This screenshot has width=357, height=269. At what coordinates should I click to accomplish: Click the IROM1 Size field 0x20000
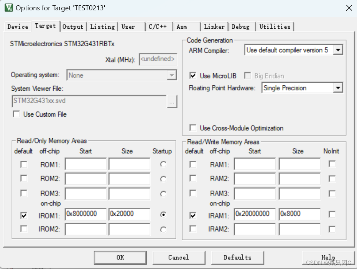point(129,214)
